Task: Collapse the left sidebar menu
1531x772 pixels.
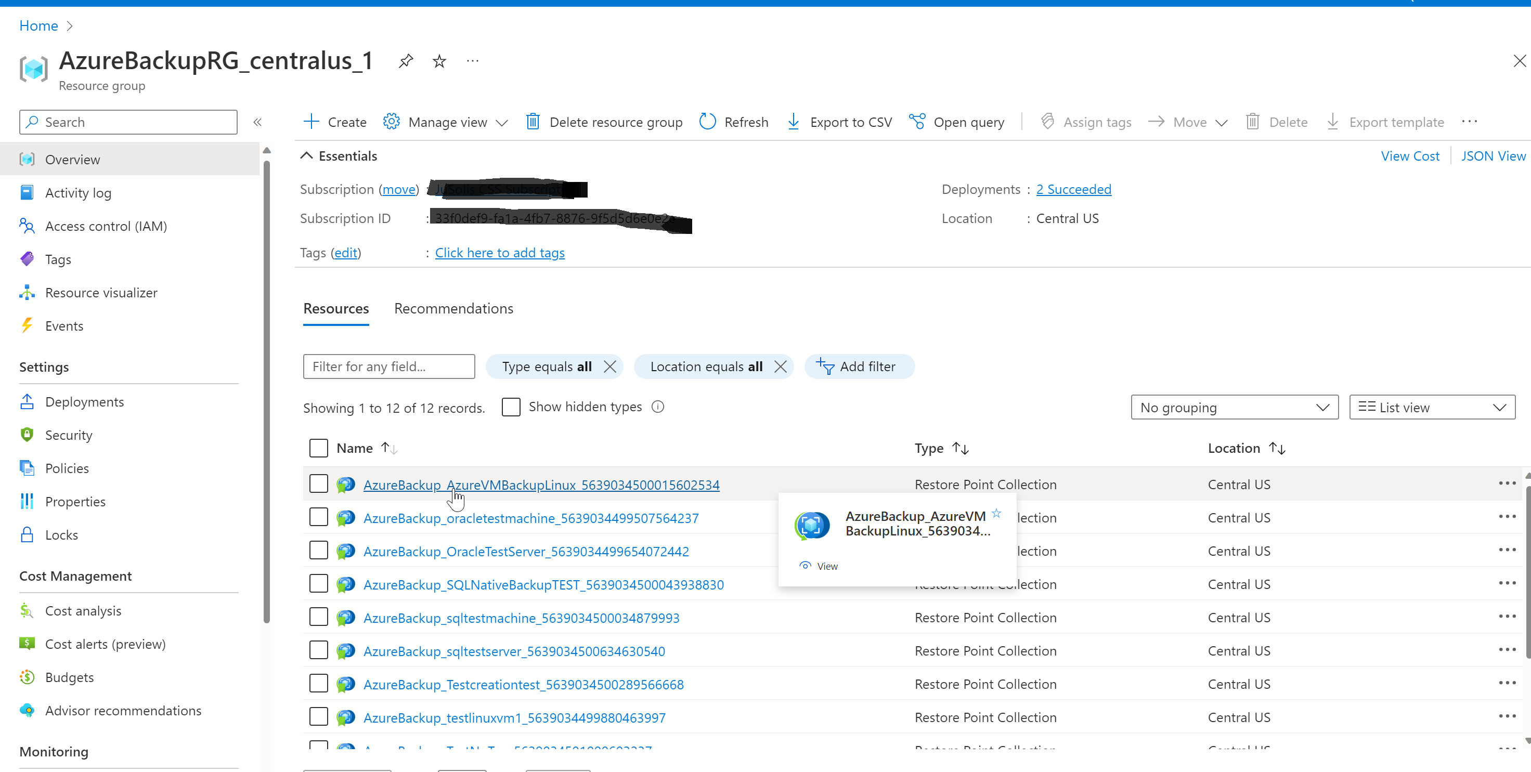Action: [257, 122]
